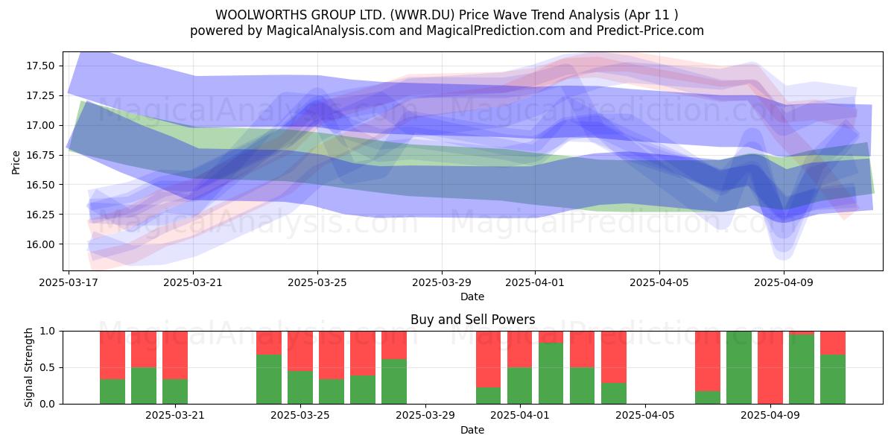Image resolution: width=894 pixels, height=447 pixels.
Task: Click the 'Price' y-axis label
Action: pos(16,162)
